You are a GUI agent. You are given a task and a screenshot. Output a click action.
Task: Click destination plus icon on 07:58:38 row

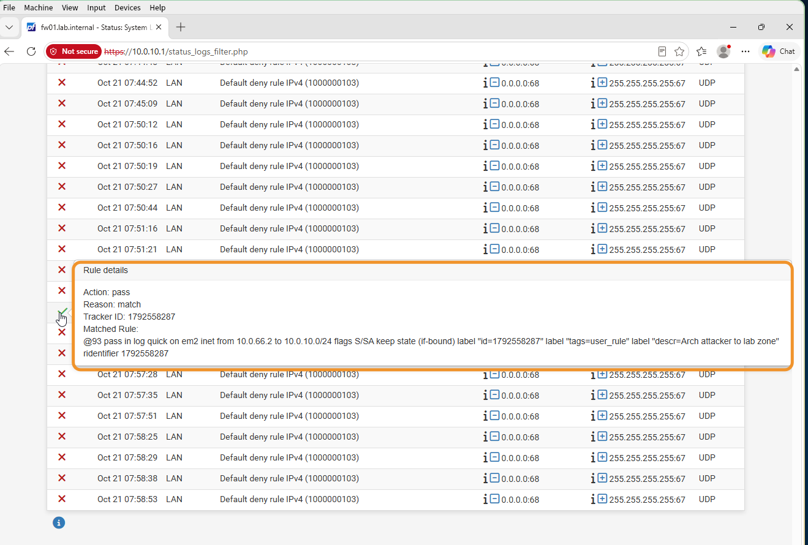(x=602, y=478)
